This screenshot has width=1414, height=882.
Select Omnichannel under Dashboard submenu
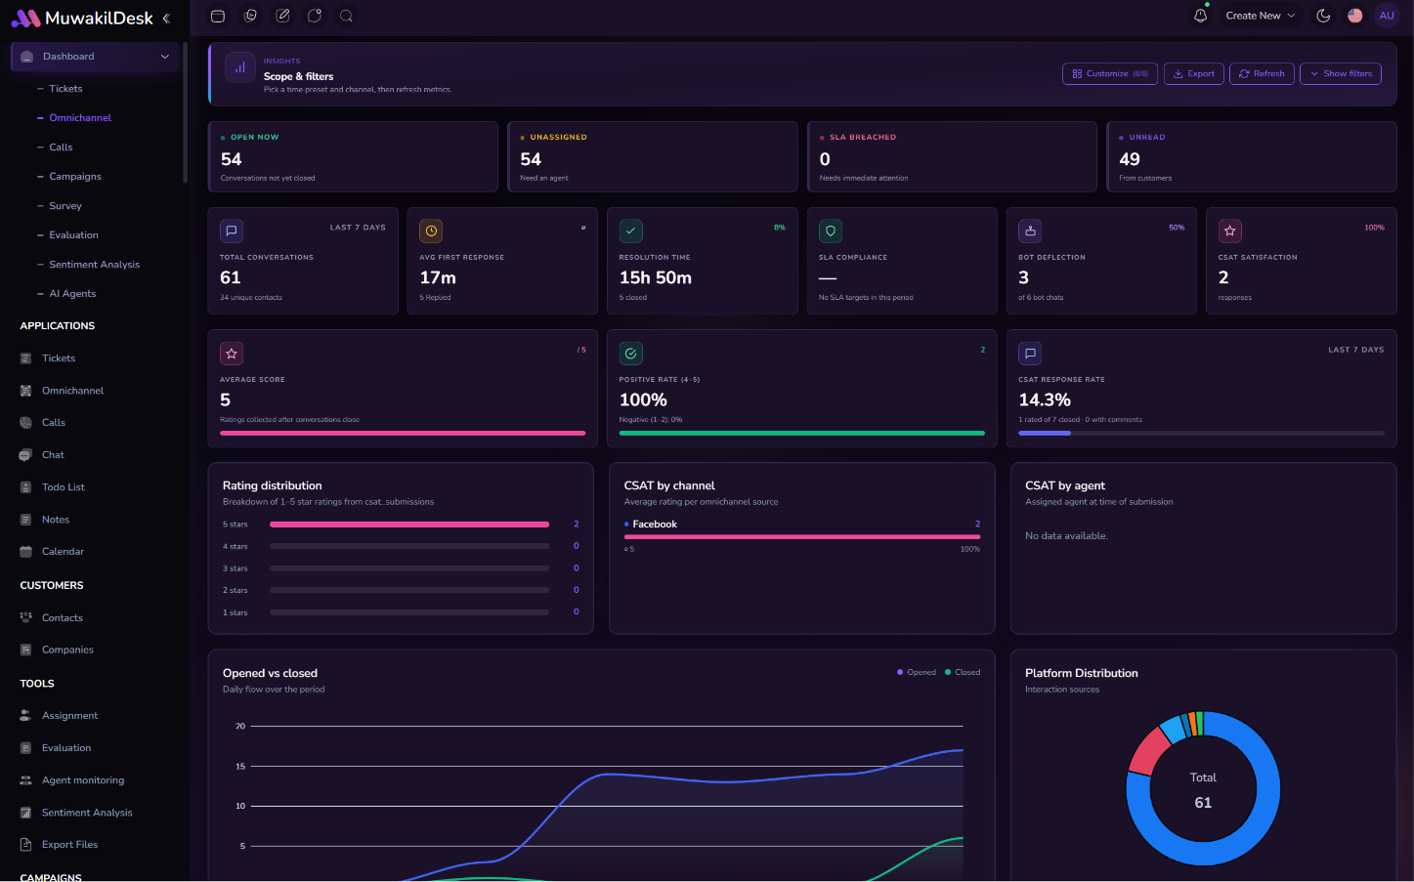[x=80, y=118]
